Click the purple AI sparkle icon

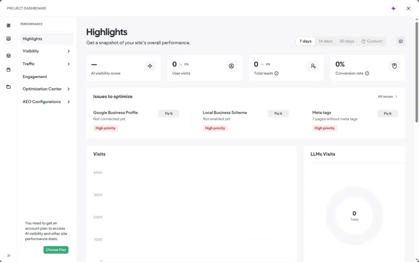coord(393,8)
